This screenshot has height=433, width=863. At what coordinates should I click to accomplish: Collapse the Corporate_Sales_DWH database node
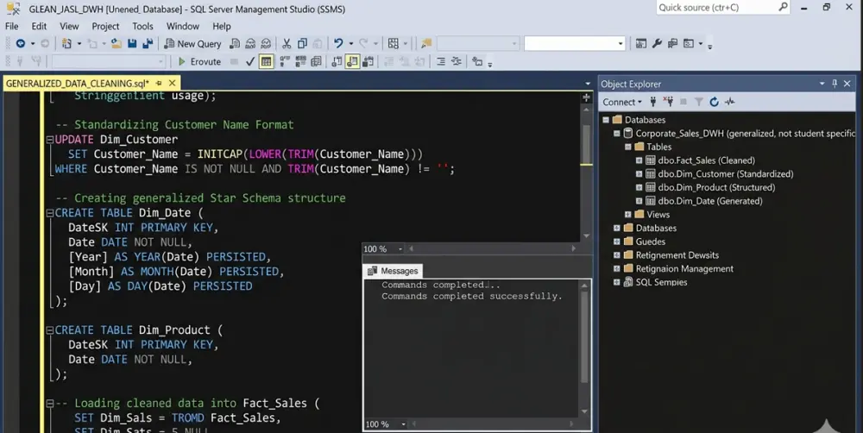pos(617,133)
